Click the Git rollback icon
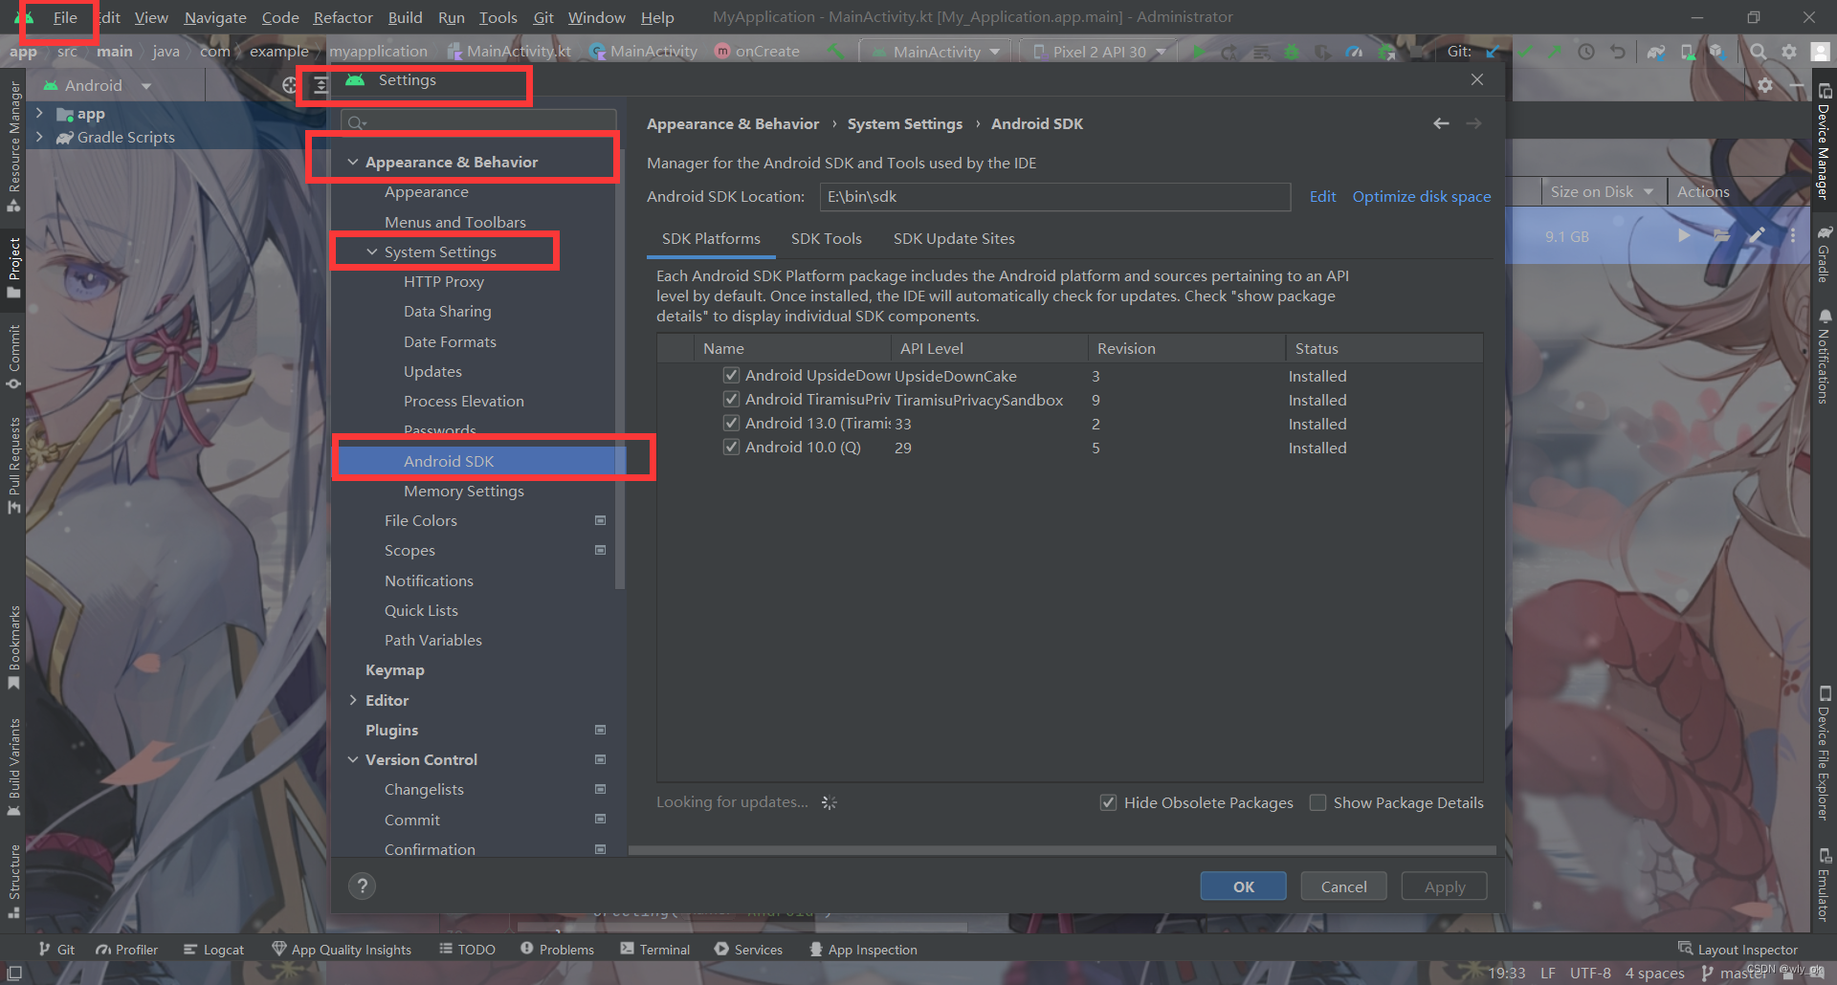The width and height of the screenshot is (1837, 985). pos(1618,52)
